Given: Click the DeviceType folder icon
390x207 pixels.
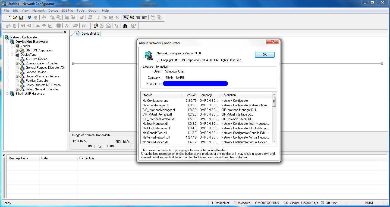Looking at the screenshot, I should (x=17, y=55).
